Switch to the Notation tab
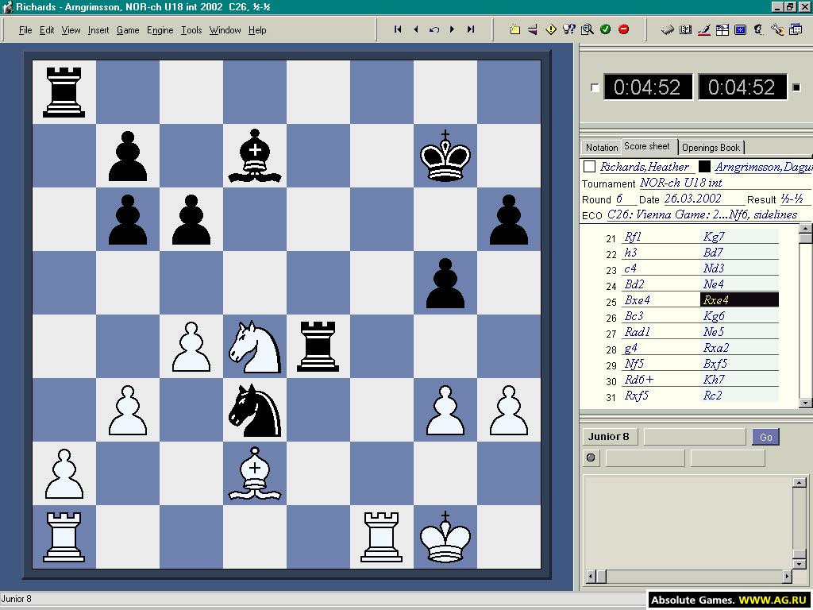 [602, 147]
